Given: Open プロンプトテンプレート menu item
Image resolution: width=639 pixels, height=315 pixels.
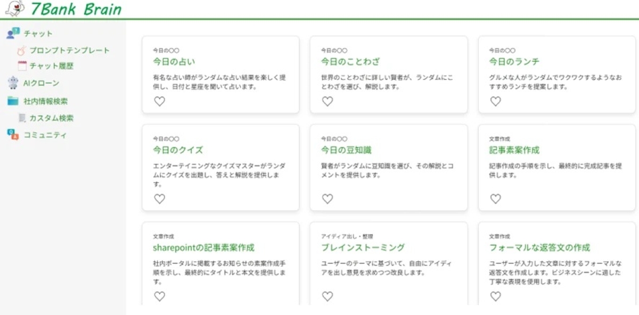Looking at the screenshot, I should tap(69, 51).
